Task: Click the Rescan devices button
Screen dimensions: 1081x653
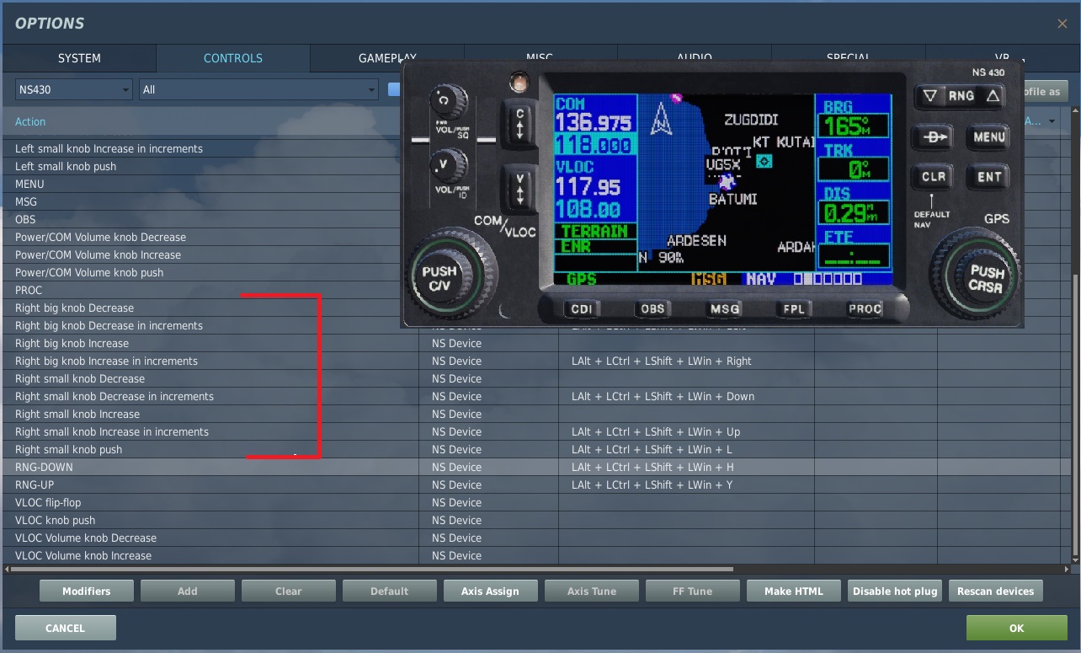Action: tap(995, 591)
